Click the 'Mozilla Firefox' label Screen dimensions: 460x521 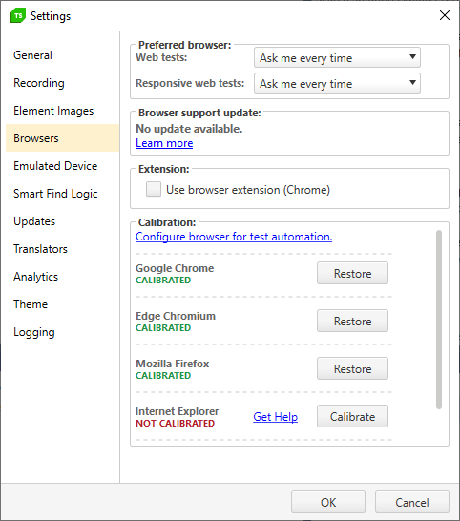click(173, 364)
